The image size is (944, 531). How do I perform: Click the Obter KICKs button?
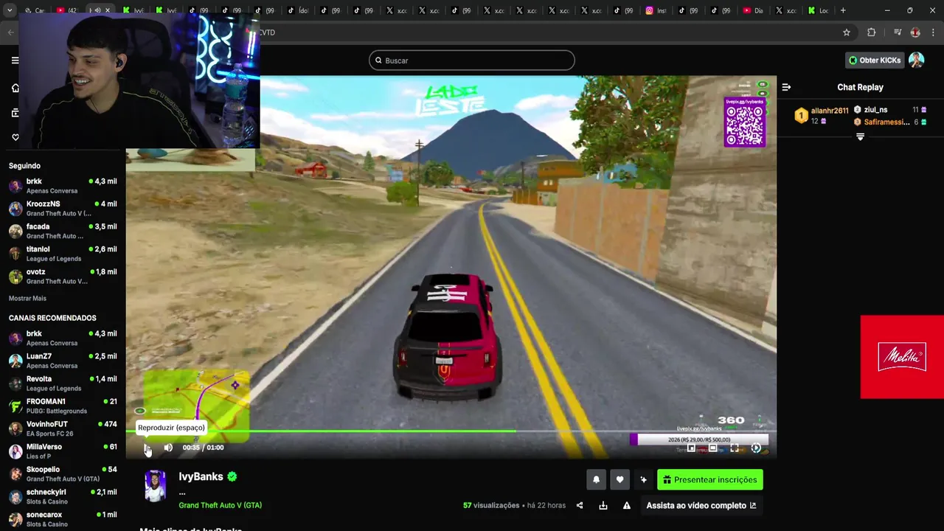pos(875,60)
